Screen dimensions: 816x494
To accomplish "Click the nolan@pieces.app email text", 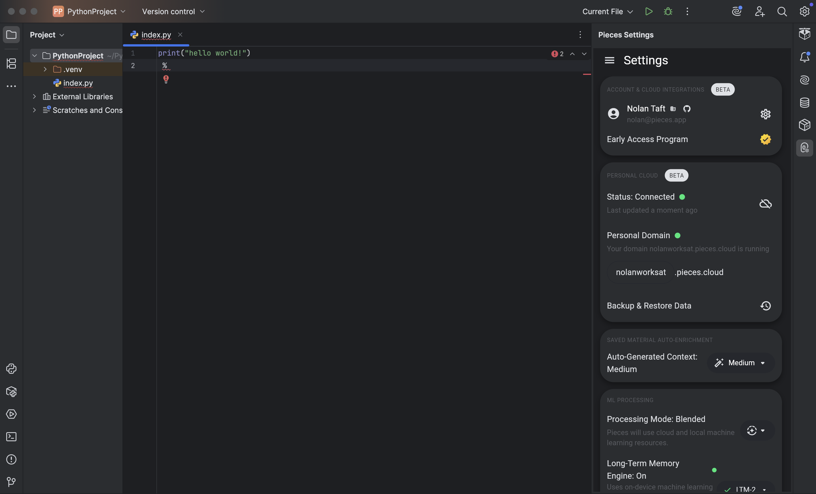I will [x=656, y=120].
